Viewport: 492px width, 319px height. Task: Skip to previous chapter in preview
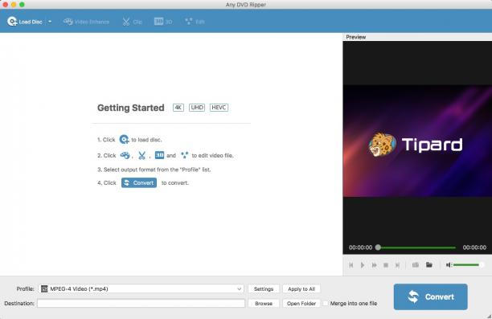click(x=351, y=265)
